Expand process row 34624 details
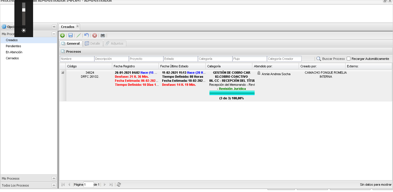The height and width of the screenshot is (192, 393). tap(63, 73)
